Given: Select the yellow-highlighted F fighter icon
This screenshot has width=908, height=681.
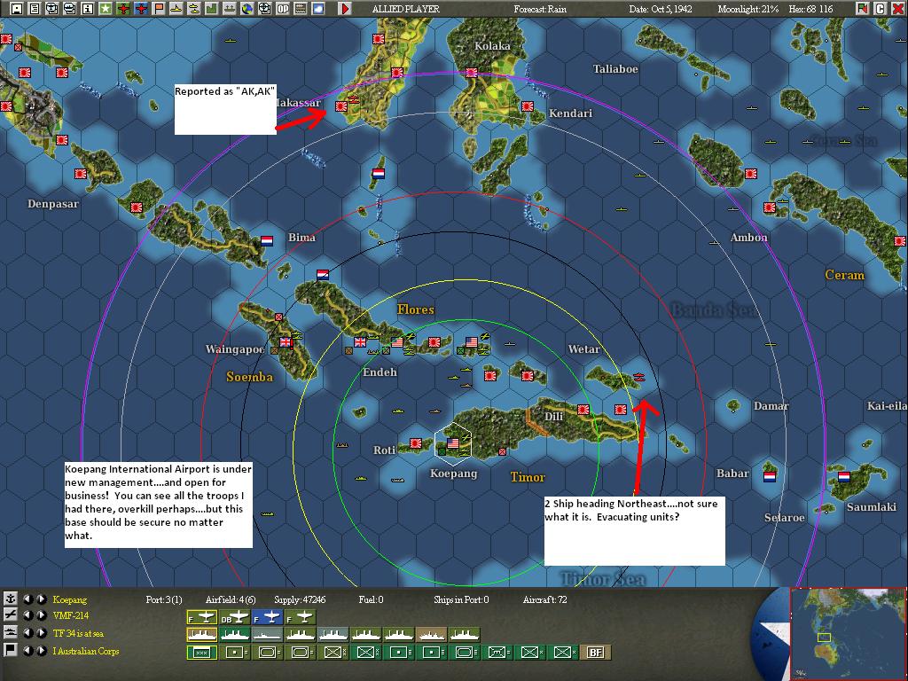Looking at the screenshot, I should (x=202, y=617).
